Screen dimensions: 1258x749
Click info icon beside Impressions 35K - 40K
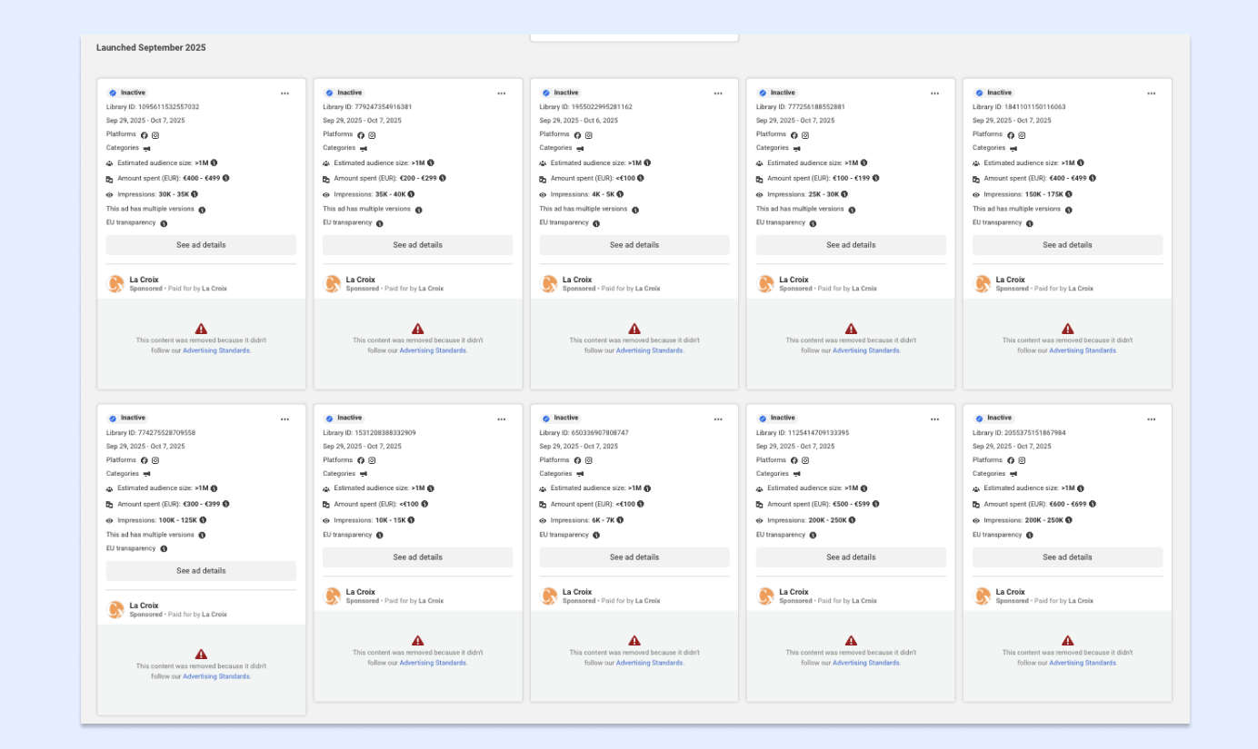click(x=411, y=194)
